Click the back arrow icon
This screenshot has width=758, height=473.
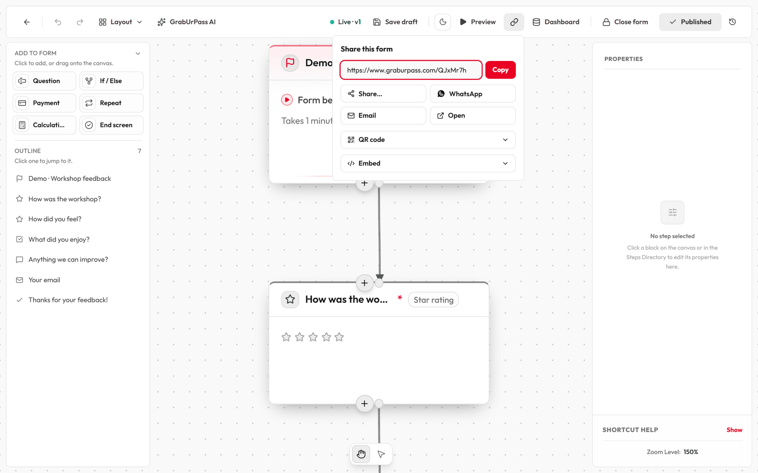click(27, 22)
